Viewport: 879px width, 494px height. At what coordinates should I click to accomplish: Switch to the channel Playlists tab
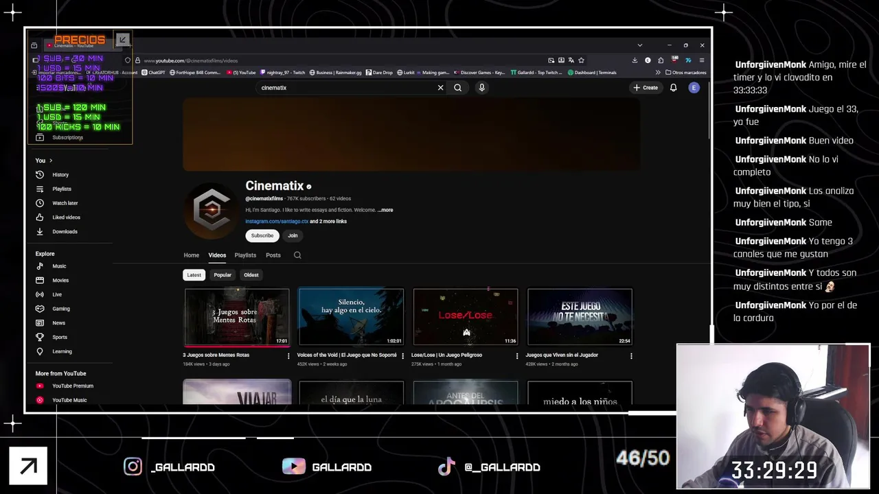pyautogui.click(x=245, y=255)
